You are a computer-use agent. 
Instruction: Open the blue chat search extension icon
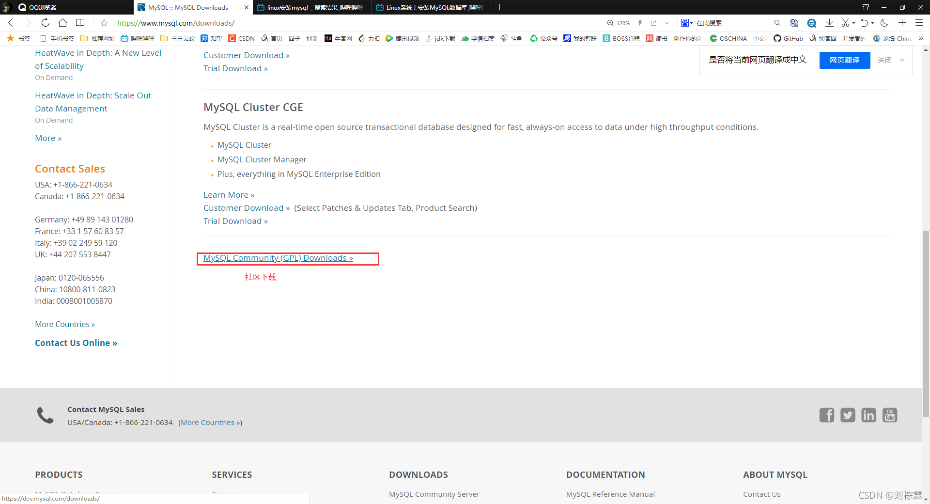coord(811,23)
